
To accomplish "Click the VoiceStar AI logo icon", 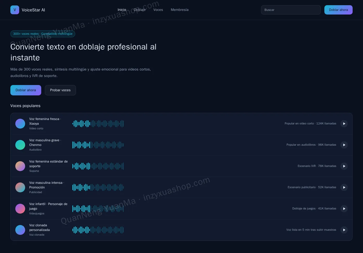I will tap(15, 10).
